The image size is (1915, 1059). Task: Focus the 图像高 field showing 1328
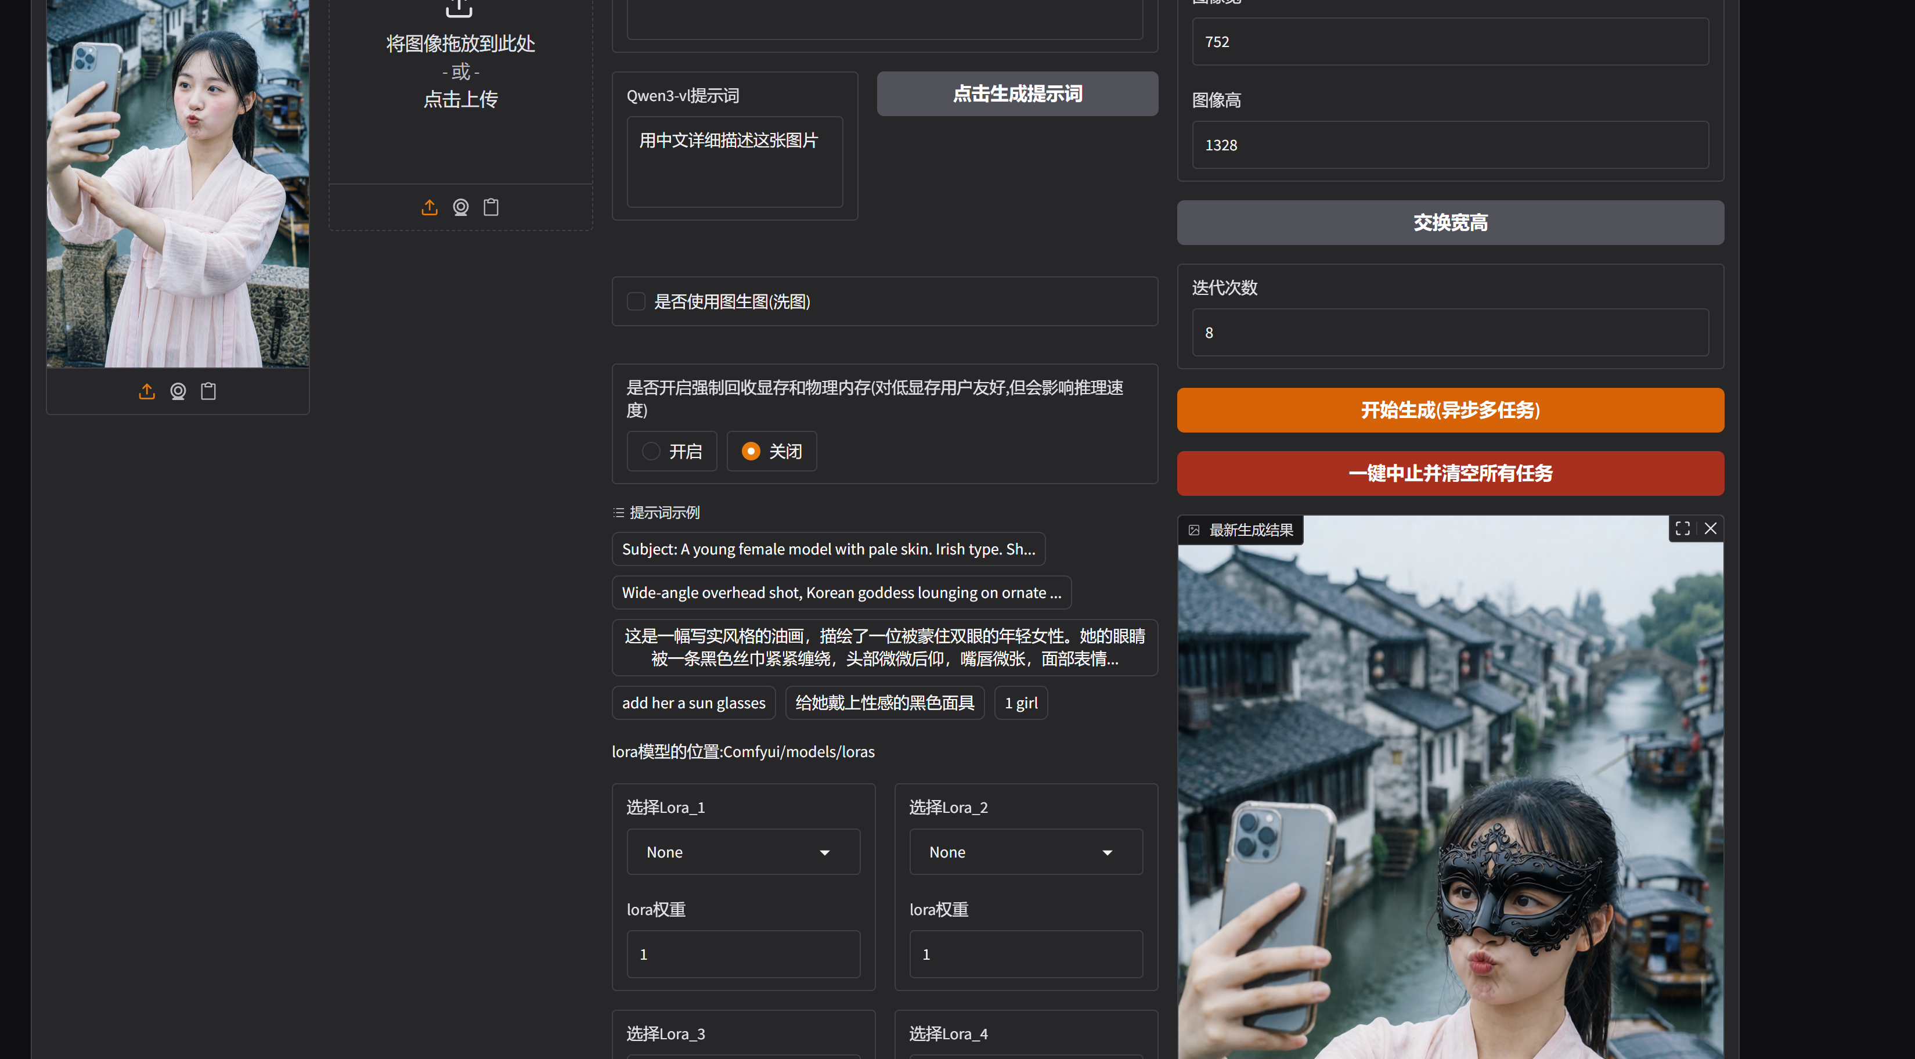point(1451,145)
